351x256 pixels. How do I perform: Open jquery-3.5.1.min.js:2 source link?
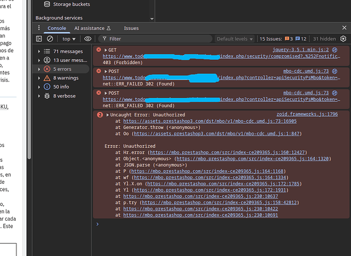click(x=300, y=50)
